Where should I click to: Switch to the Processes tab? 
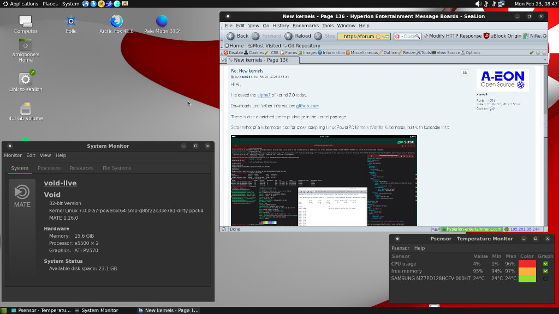tap(49, 168)
